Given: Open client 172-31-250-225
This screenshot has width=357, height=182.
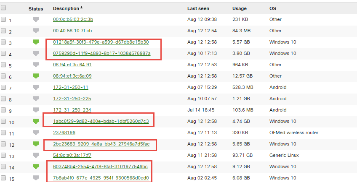Looking at the screenshot, I should pos(72,99).
